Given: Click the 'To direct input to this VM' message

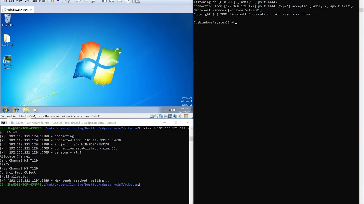Looking at the screenshot, I should pos(51,116).
